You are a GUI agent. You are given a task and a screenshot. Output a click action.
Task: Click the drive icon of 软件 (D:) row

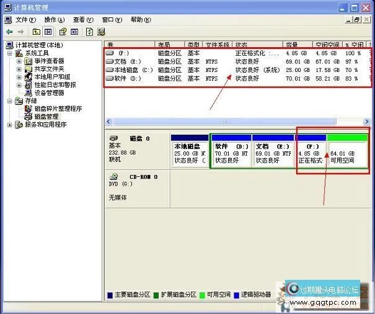[110, 78]
